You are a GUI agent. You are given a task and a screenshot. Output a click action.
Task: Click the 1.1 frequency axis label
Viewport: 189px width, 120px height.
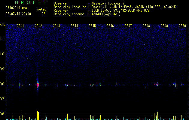click(2, 39)
